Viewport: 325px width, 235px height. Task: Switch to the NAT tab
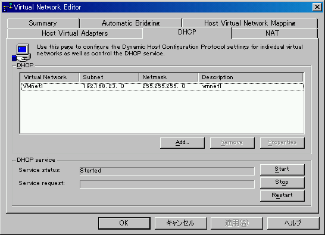click(274, 33)
